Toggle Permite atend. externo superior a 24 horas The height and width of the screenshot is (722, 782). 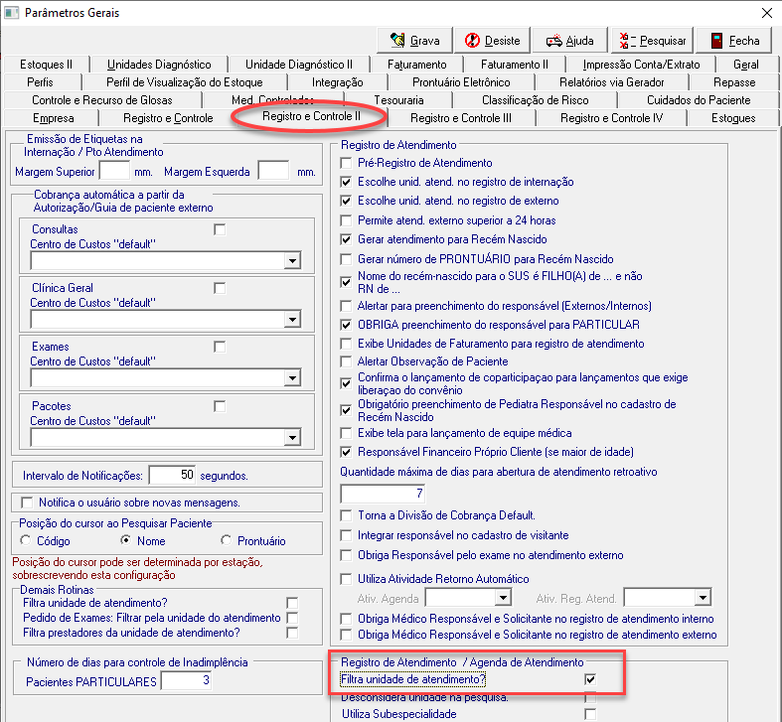[346, 220]
